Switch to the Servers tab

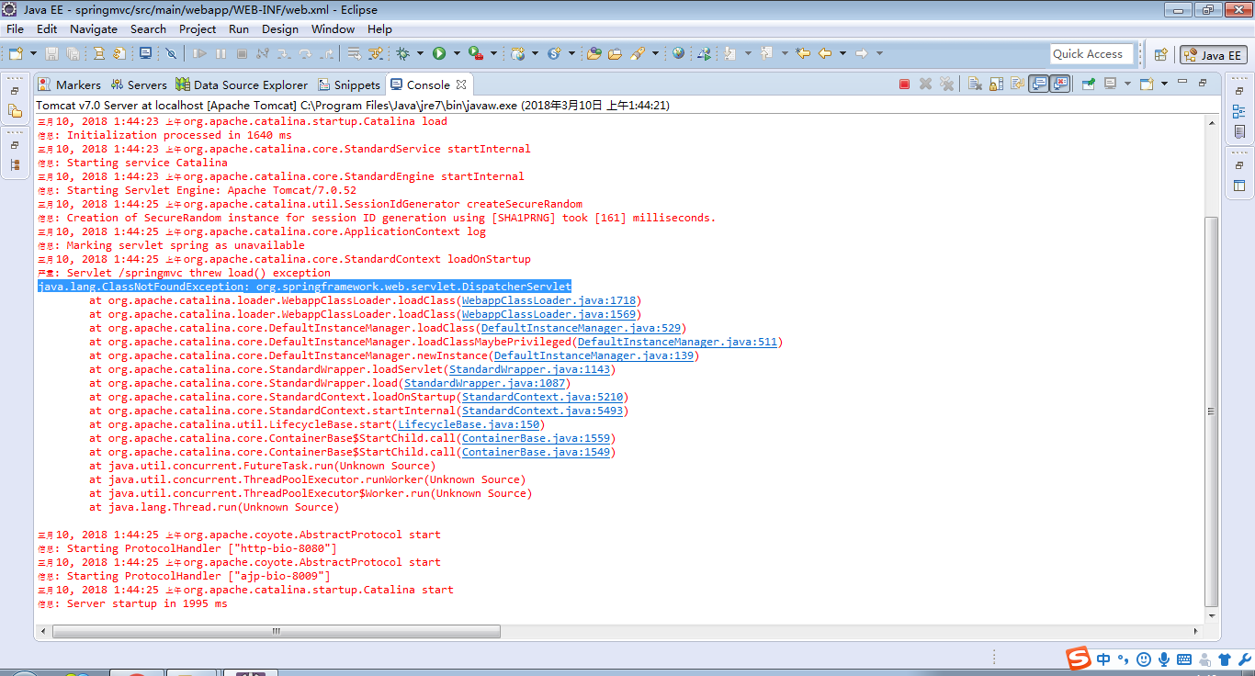click(x=140, y=84)
